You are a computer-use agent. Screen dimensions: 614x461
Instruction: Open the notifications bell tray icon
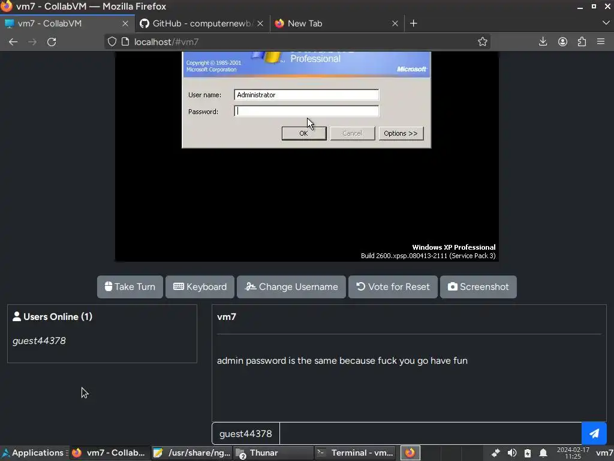[x=543, y=453]
